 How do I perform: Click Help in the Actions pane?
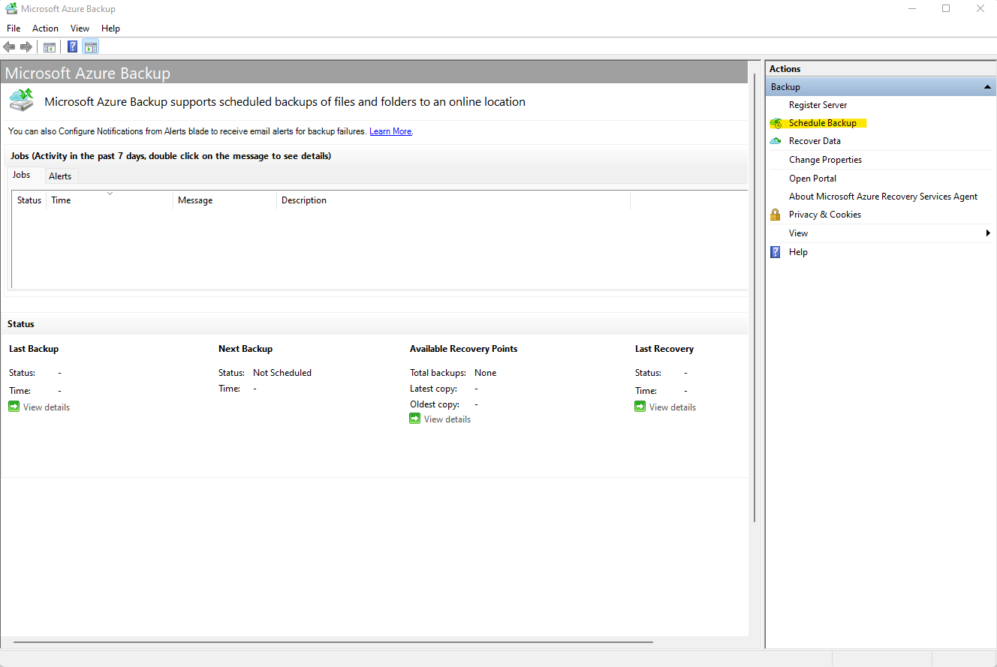[x=798, y=252]
